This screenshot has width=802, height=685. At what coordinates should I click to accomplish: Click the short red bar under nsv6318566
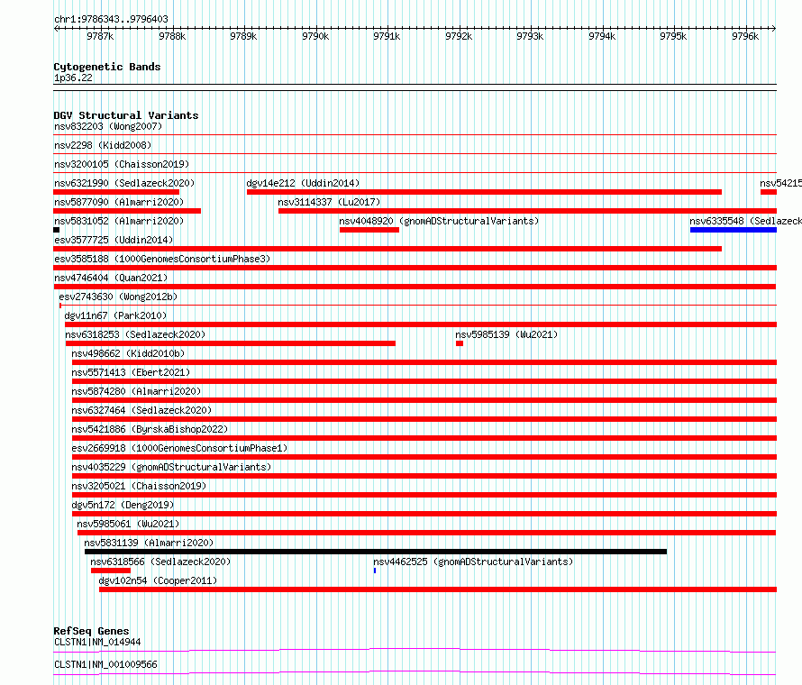pyautogui.click(x=111, y=571)
